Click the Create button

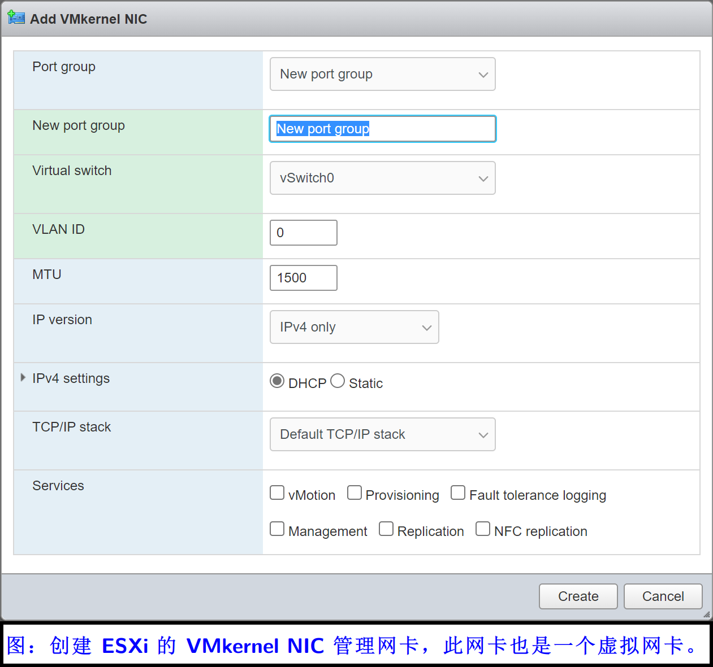[578, 596]
